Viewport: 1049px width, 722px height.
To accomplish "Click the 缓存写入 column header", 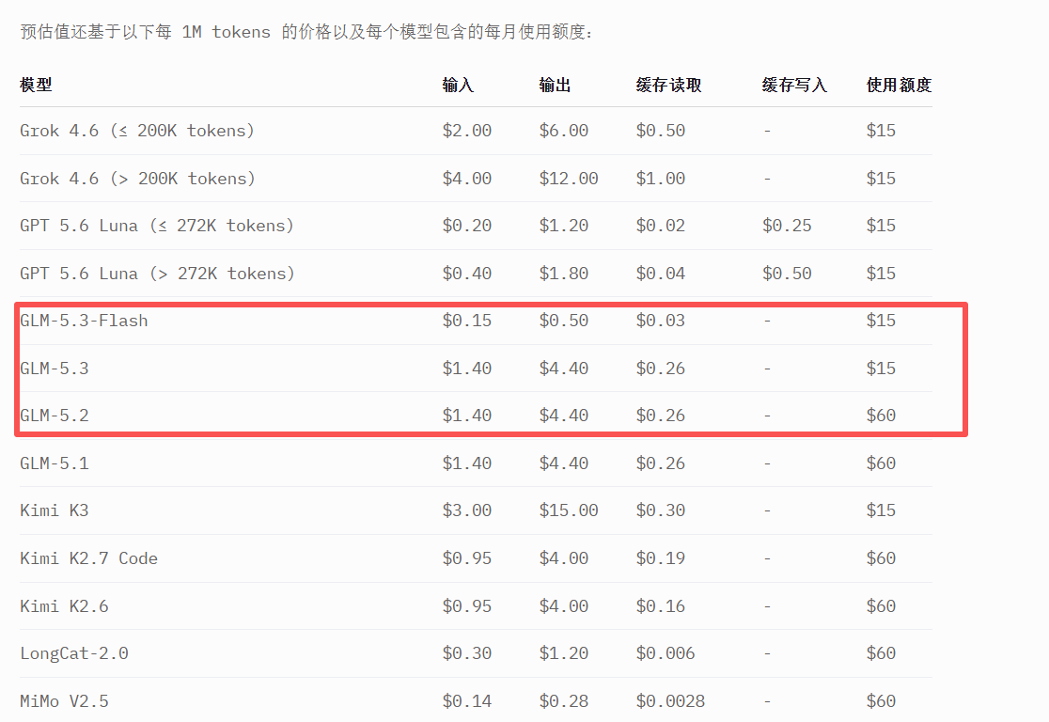I will (794, 85).
